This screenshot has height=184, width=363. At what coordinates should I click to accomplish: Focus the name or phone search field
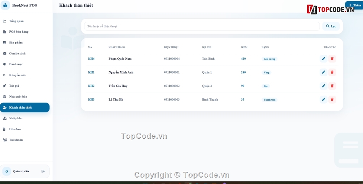click(202, 26)
